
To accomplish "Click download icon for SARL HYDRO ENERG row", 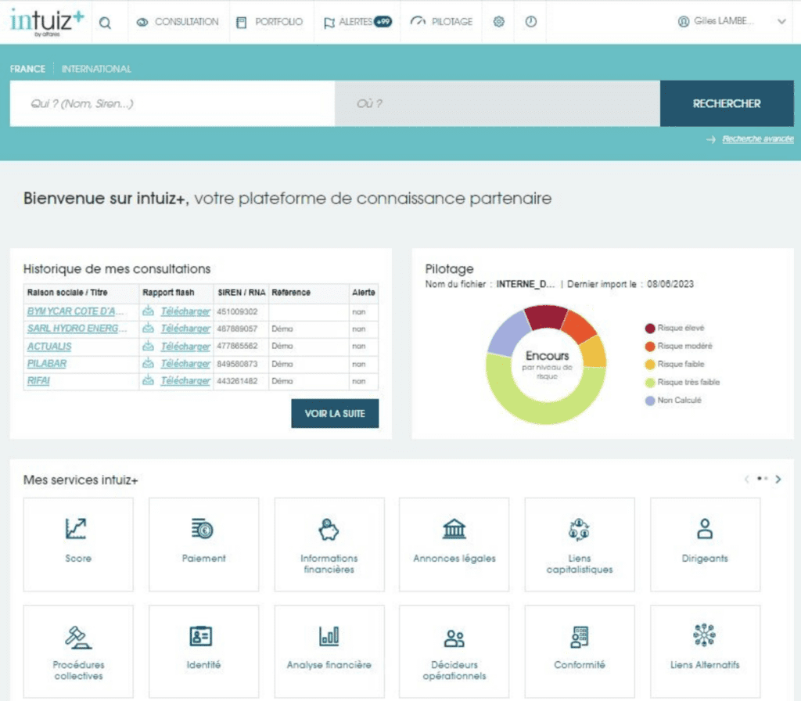I will (x=148, y=328).
